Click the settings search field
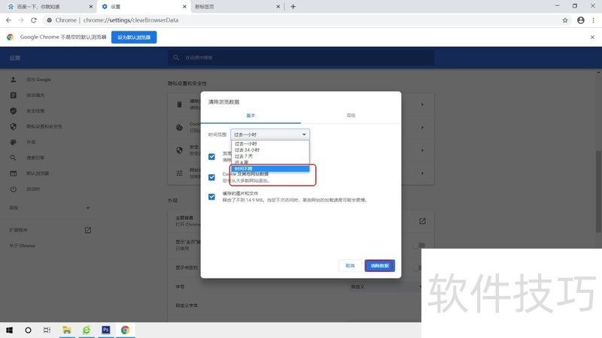The width and height of the screenshot is (602, 338). click(x=300, y=58)
